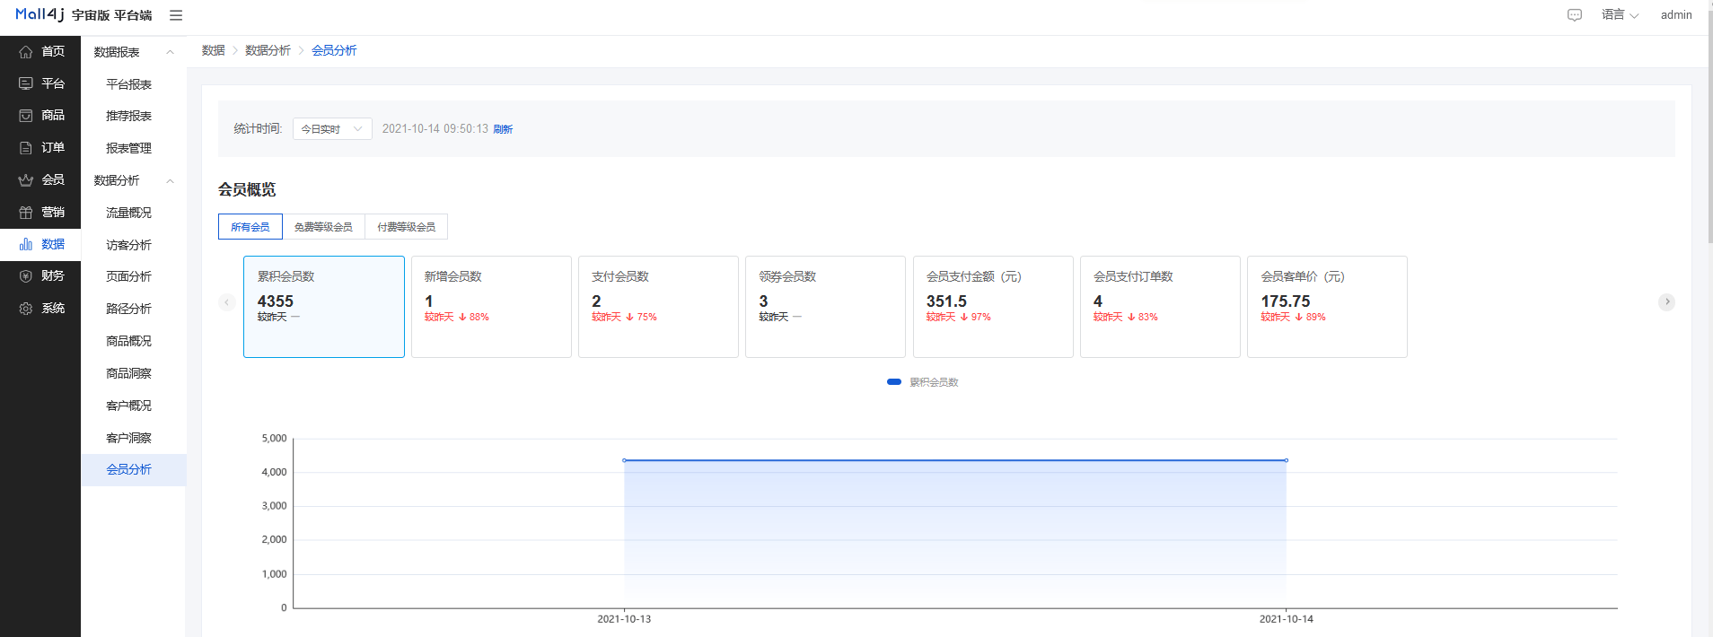Select the 会员客单价 card
Image resolution: width=1713 pixels, height=637 pixels.
point(1327,307)
